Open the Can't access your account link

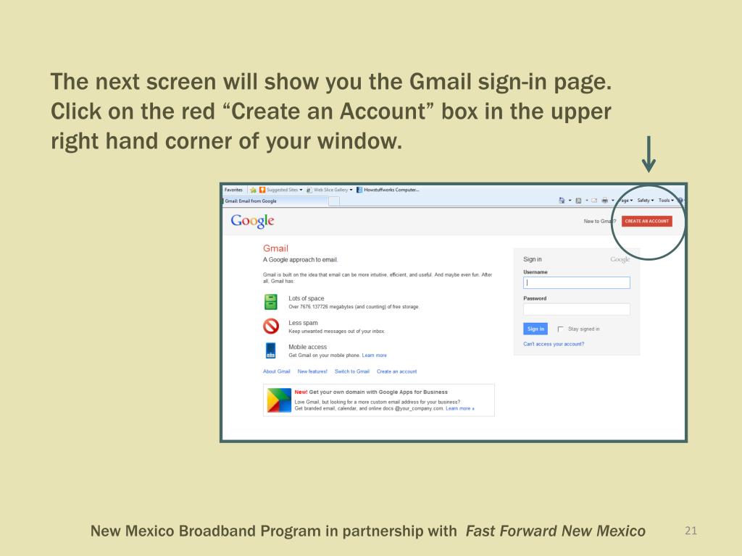554,344
